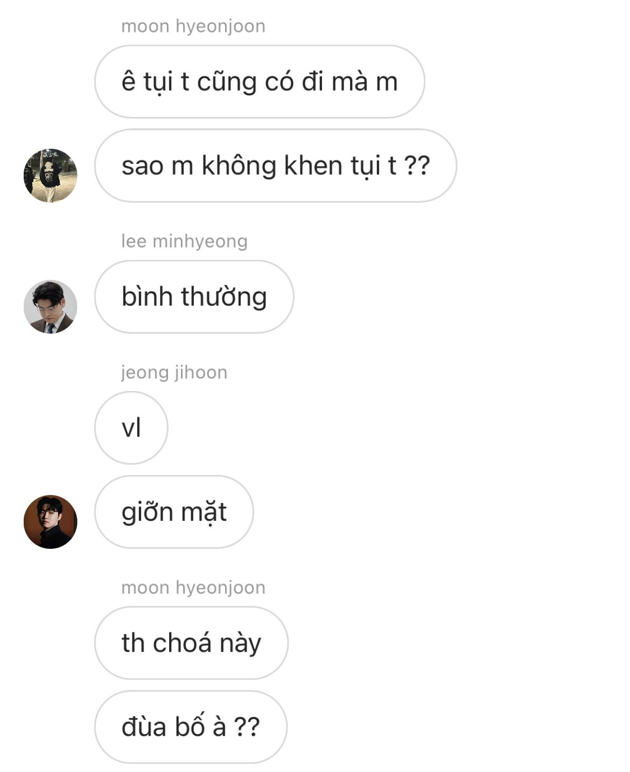Screen dimensions: 630x772
Task: Click 'moon hyeonjoon' name above 'th choá này'
Action: coord(193,587)
